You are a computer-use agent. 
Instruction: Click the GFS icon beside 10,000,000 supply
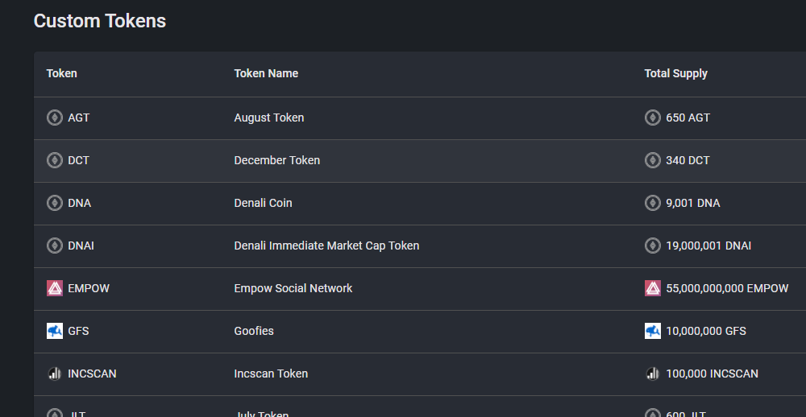pos(653,331)
